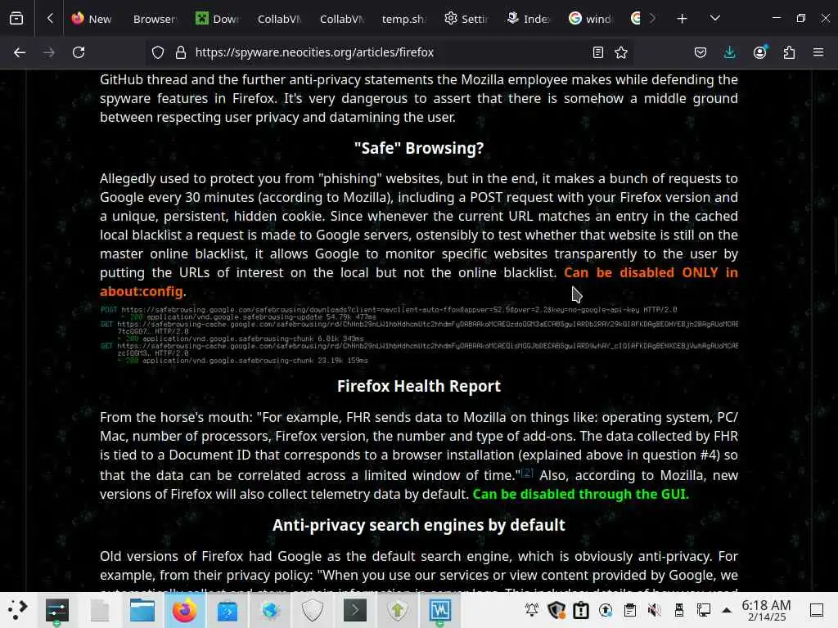
Task: Open the Konsole terminal in taskbar
Action: pos(355,610)
